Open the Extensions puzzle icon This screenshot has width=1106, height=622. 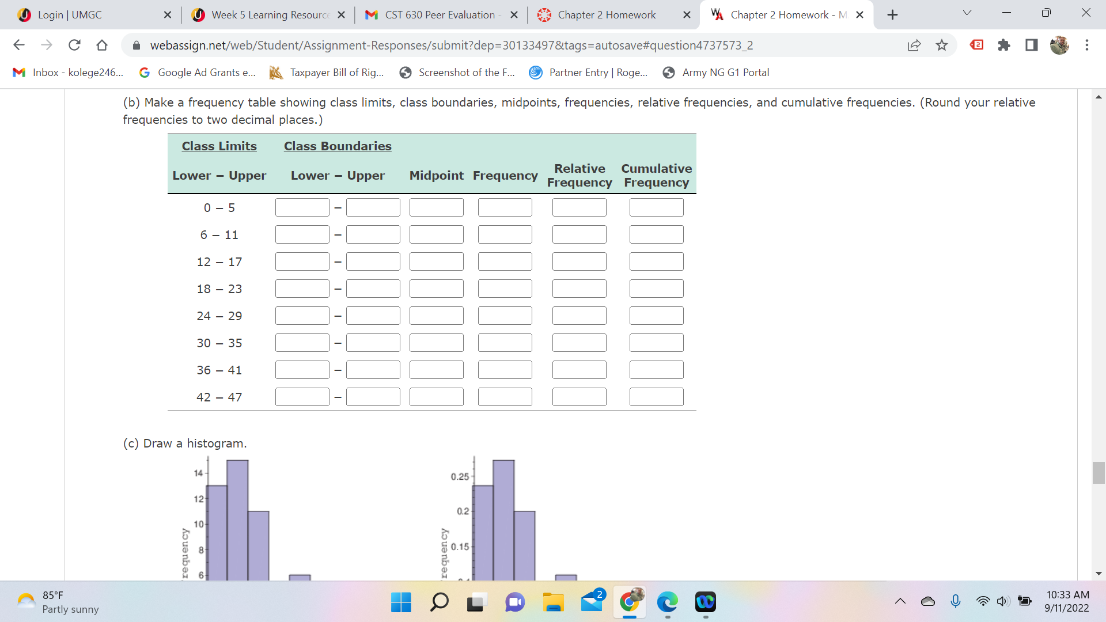(x=1004, y=45)
